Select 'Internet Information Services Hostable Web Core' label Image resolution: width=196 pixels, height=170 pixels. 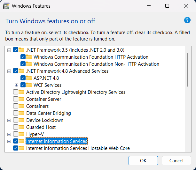(78, 148)
